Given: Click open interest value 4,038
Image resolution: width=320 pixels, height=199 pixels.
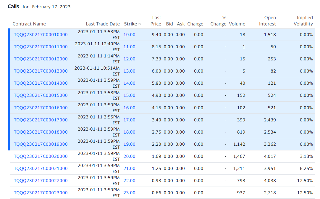Looking at the screenshot, I should (x=270, y=181).
